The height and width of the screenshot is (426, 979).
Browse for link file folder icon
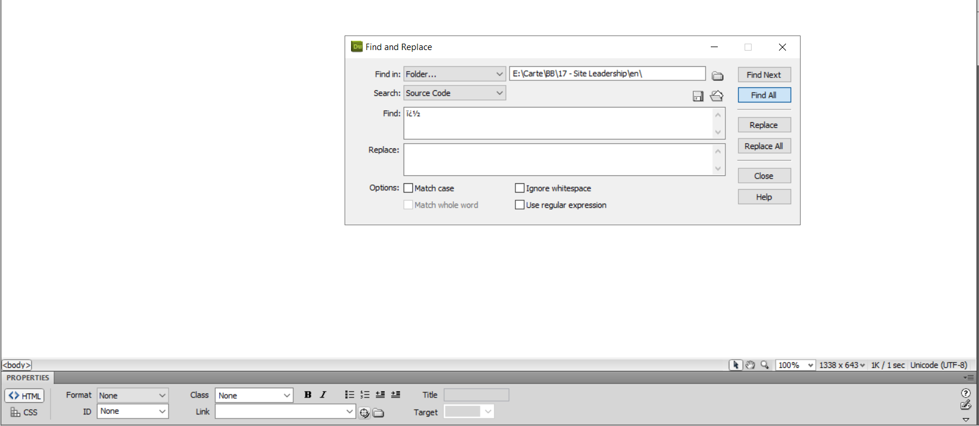[x=378, y=413]
